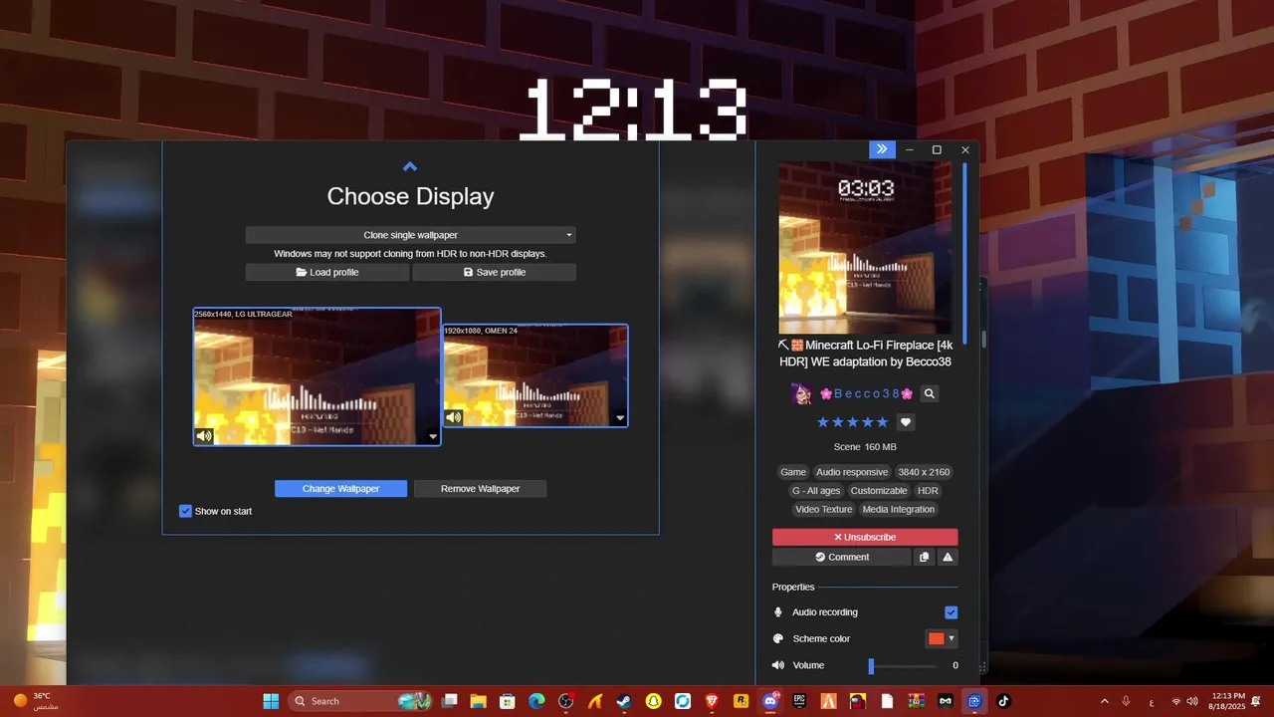Click the microphone icon in system tray
This screenshot has width=1274, height=717.
[1126, 701]
